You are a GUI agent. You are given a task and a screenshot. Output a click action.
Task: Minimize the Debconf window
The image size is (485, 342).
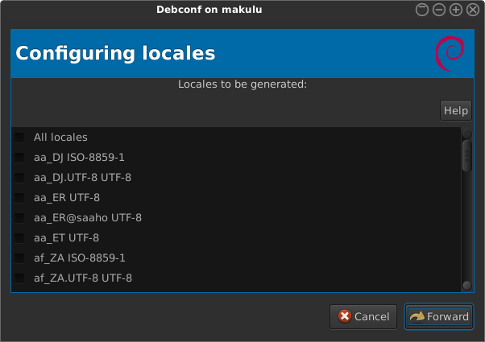coord(439,10)
